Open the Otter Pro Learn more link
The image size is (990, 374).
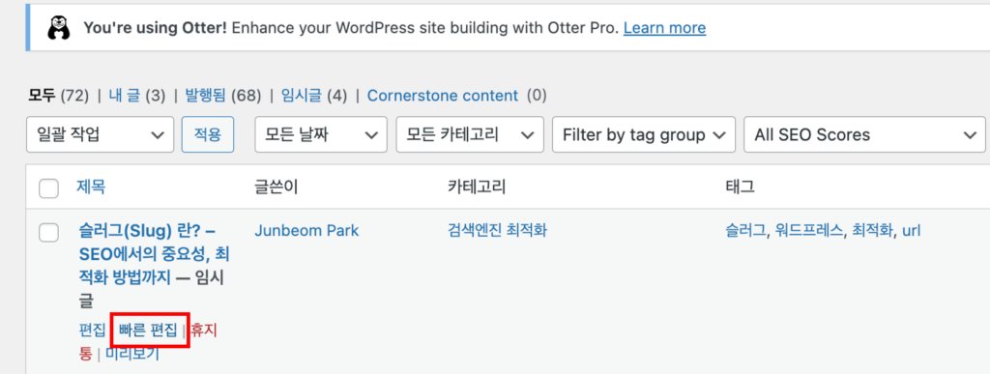(x=664, y=28)
